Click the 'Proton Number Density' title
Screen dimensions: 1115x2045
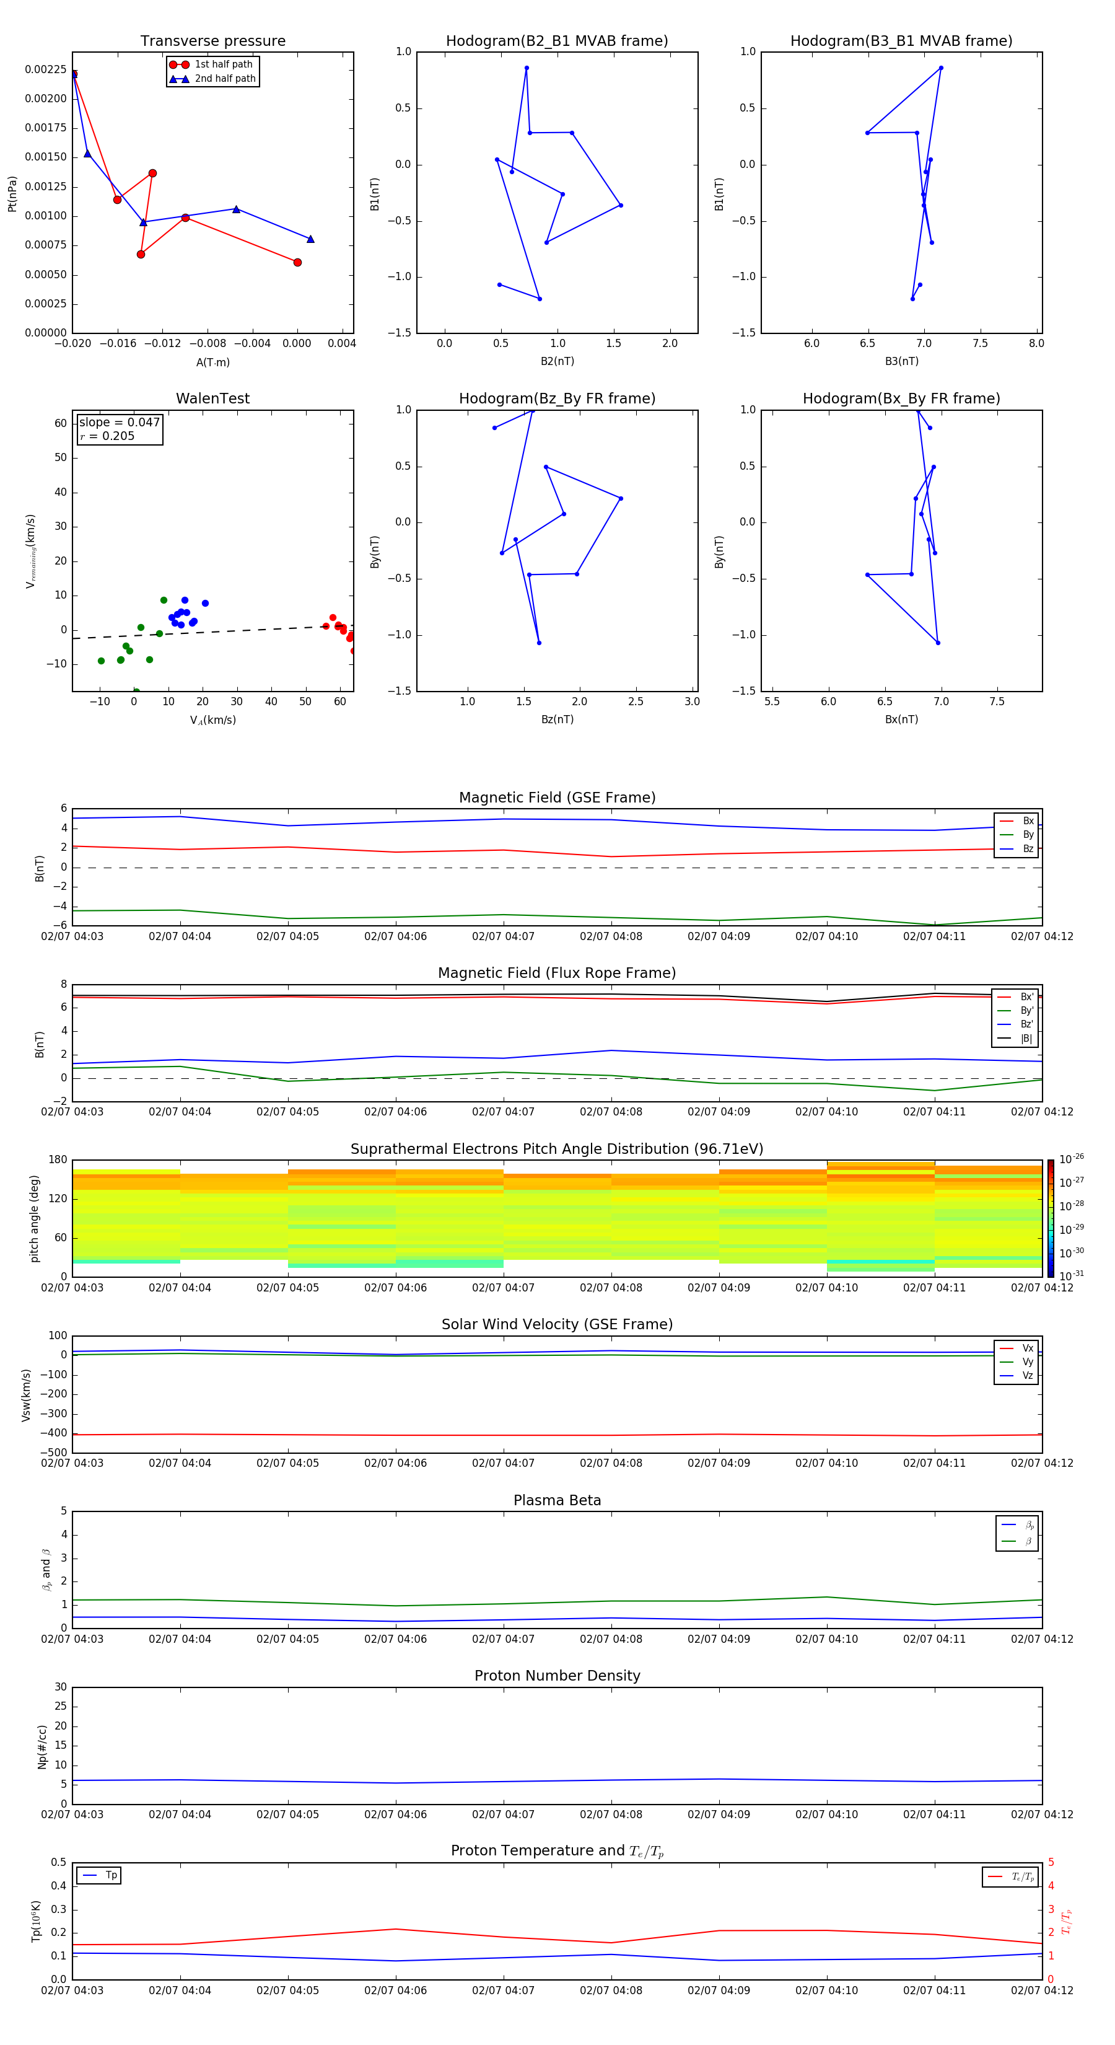click(x=557, y=1677)
